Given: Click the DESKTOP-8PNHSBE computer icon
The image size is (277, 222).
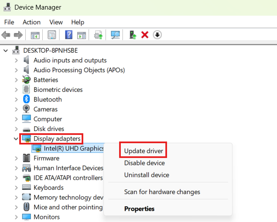Looking at the screenshot, I should pos(16,50).
